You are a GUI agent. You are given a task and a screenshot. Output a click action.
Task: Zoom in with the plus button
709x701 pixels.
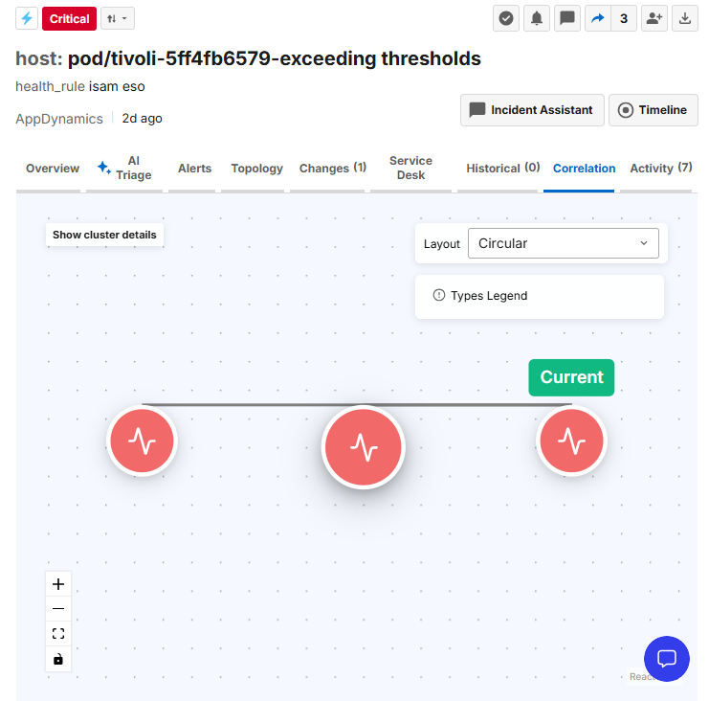pyautogui.click(x=58, y=584)
